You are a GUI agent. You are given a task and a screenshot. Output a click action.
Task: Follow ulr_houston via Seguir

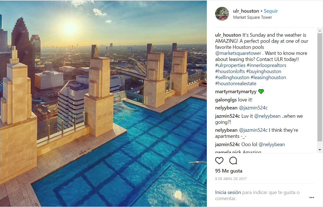(x=271, y=11)
